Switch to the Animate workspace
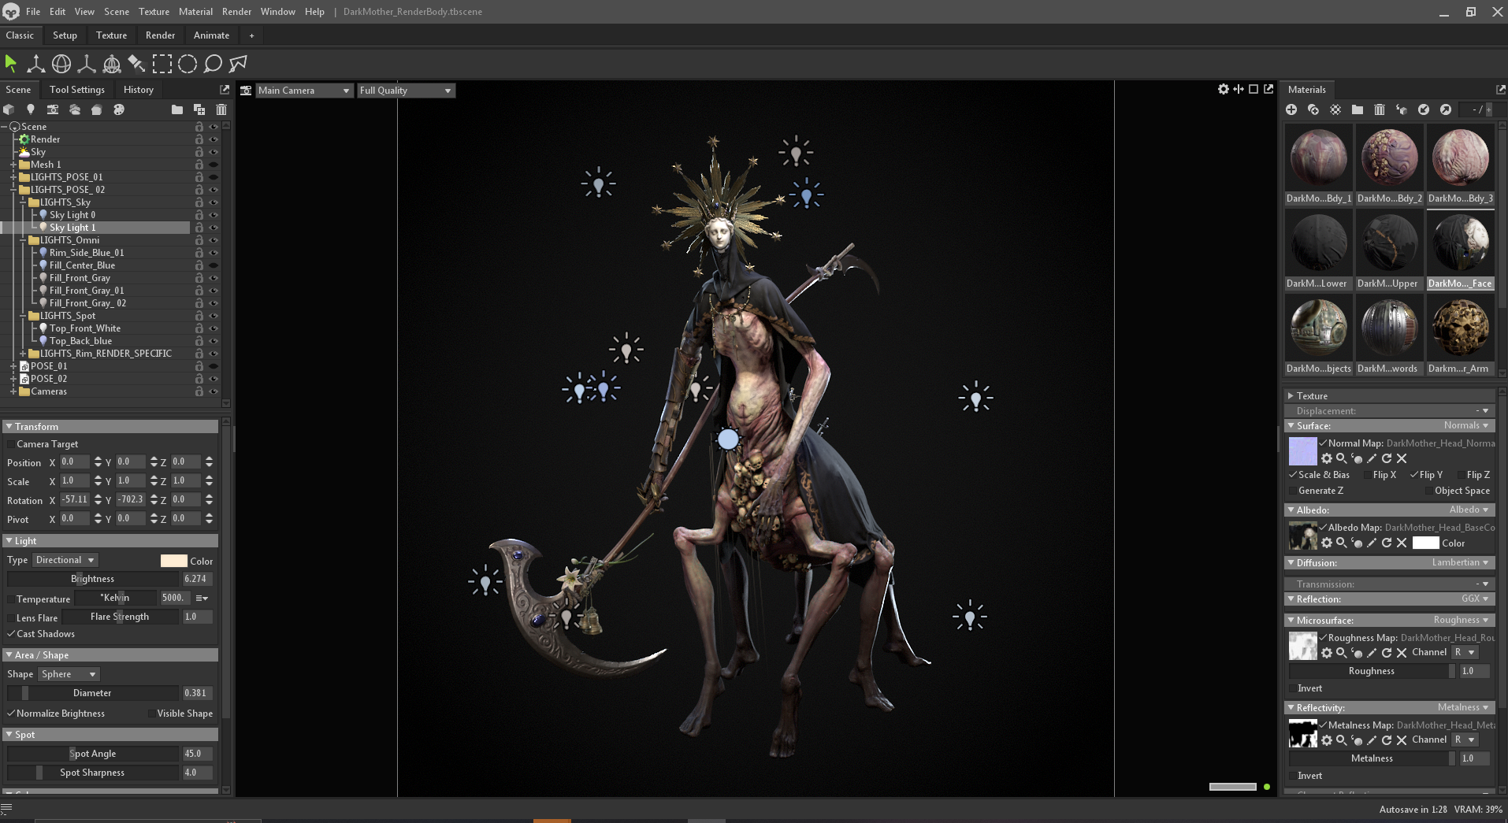Viewport: 1508px width, 823px height. [211, 35]
